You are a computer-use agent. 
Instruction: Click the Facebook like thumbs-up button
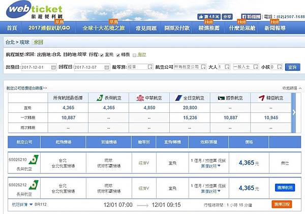[x=209, y=17]
